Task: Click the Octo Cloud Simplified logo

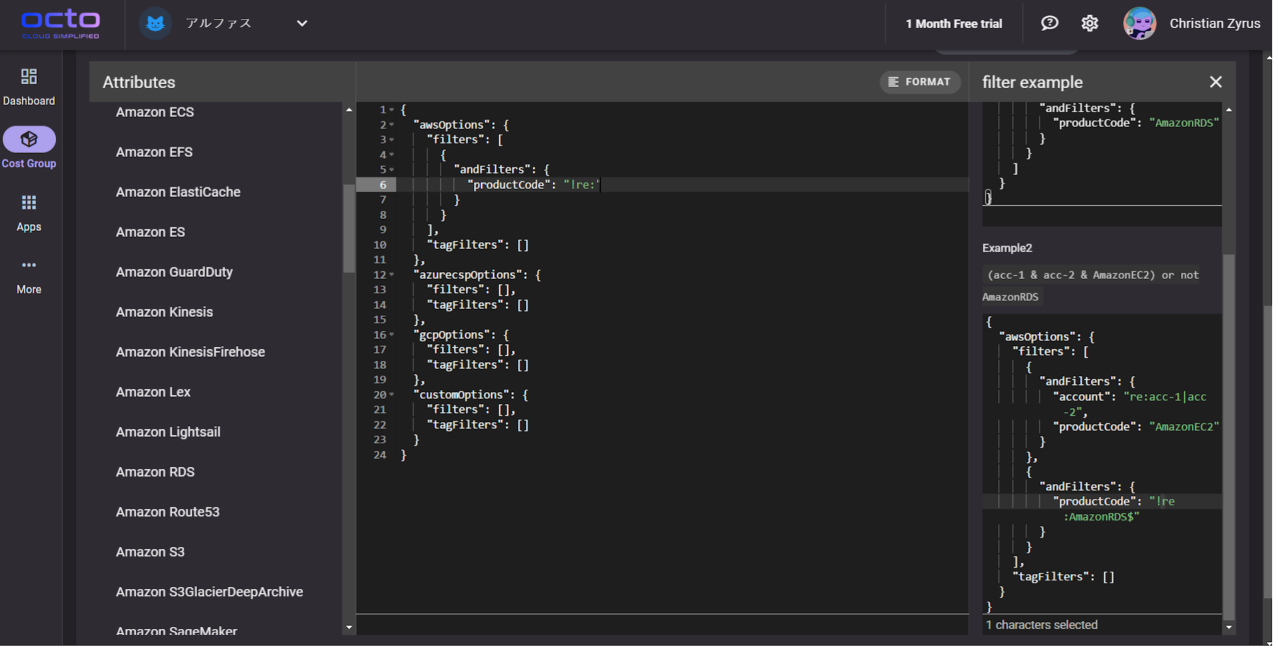Action: click(x=61, y=24)
